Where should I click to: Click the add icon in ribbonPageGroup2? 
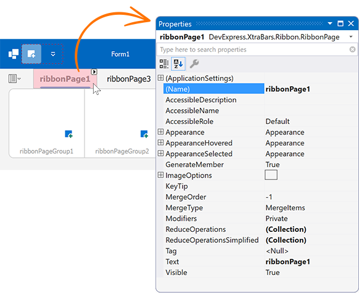coord(144,134)
